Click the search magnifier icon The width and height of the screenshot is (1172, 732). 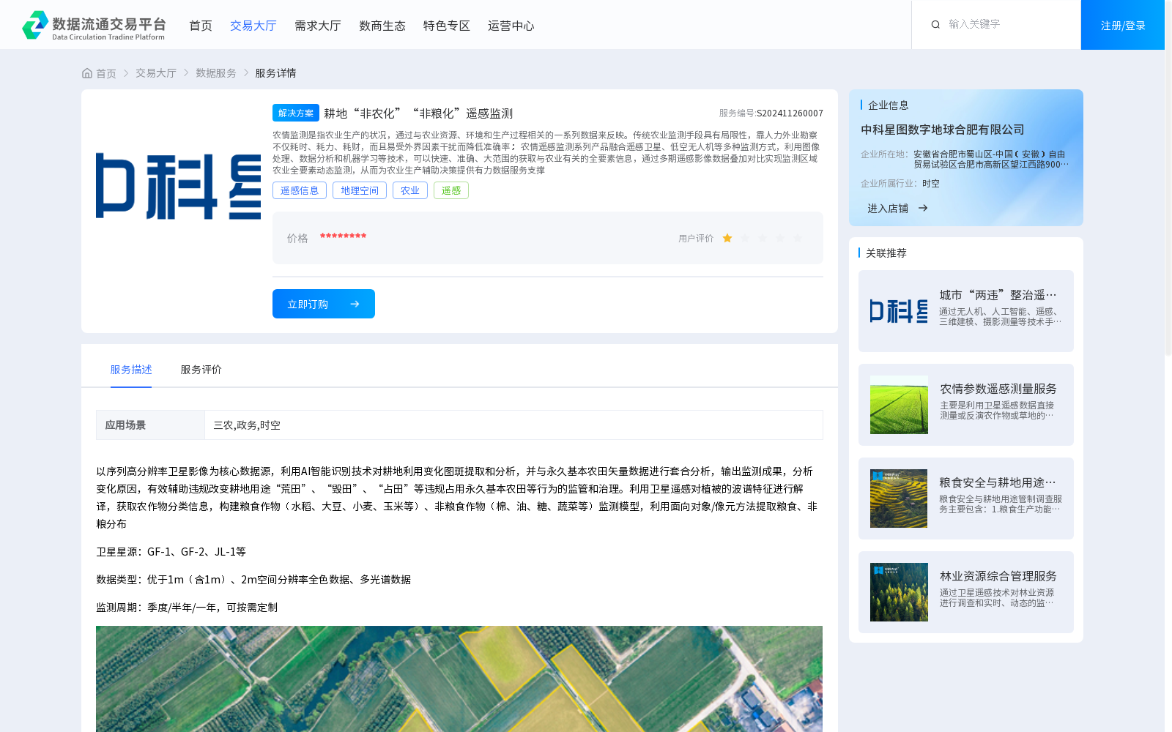[x=935, y=25]
